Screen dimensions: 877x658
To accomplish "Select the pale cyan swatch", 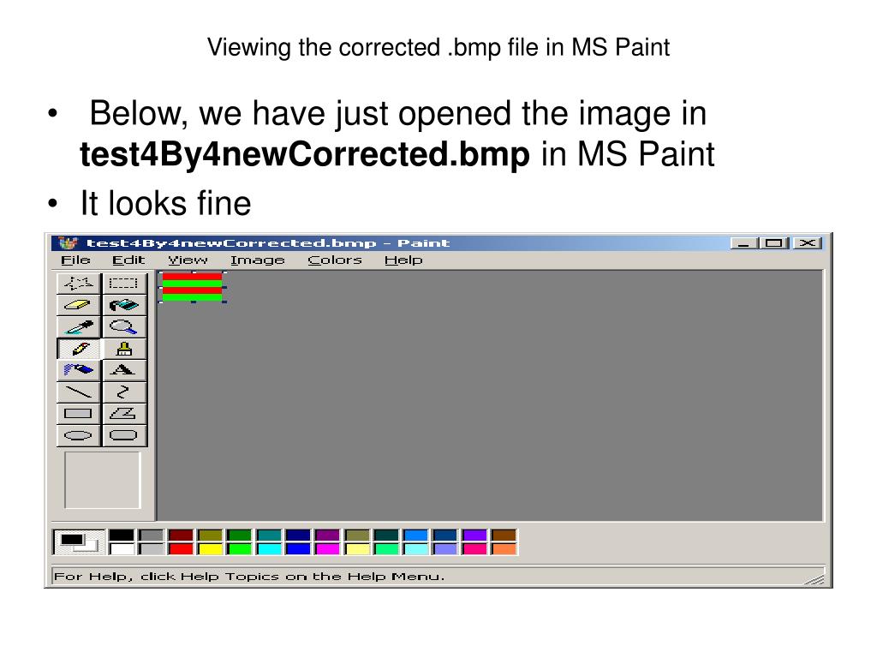I will [x=416, y=549].
